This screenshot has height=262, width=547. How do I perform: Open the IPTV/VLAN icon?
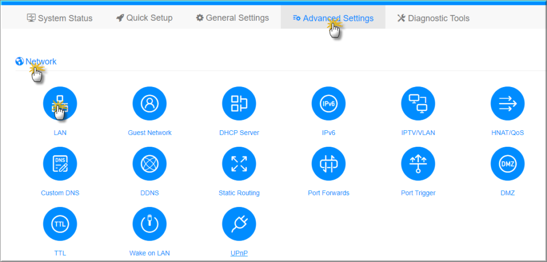[418, 104]
